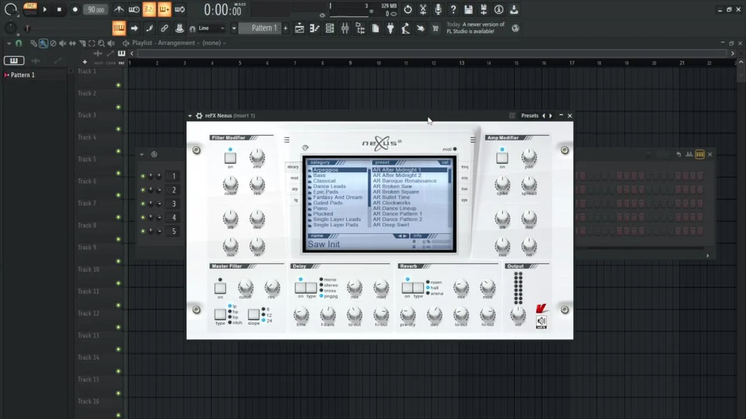Open the Piano roll icon
The image size is (746, 419).
click(x=314, y=28)
